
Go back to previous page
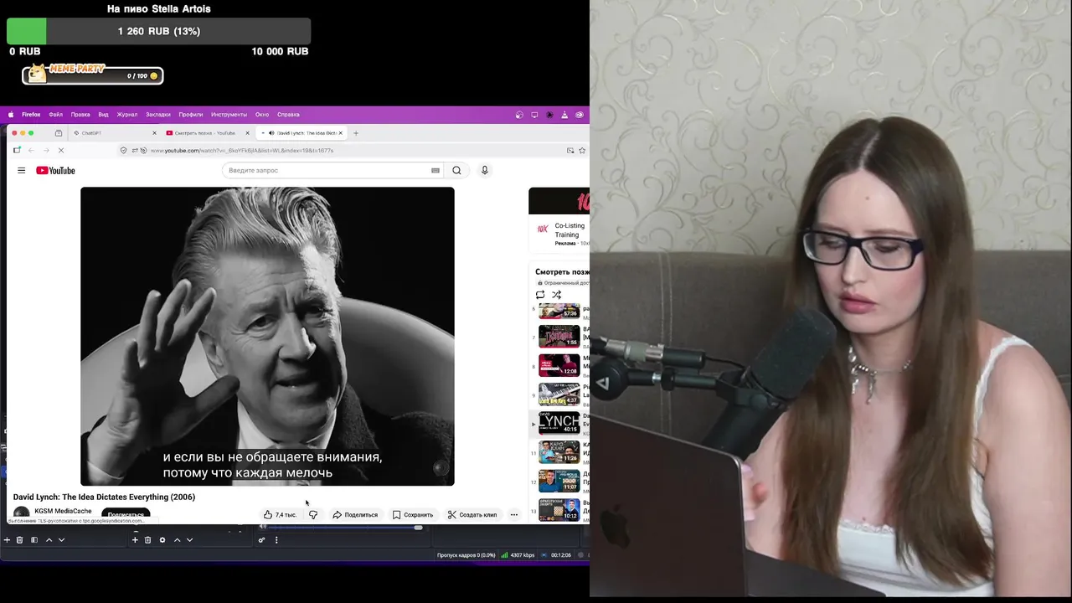coord(31,151)
